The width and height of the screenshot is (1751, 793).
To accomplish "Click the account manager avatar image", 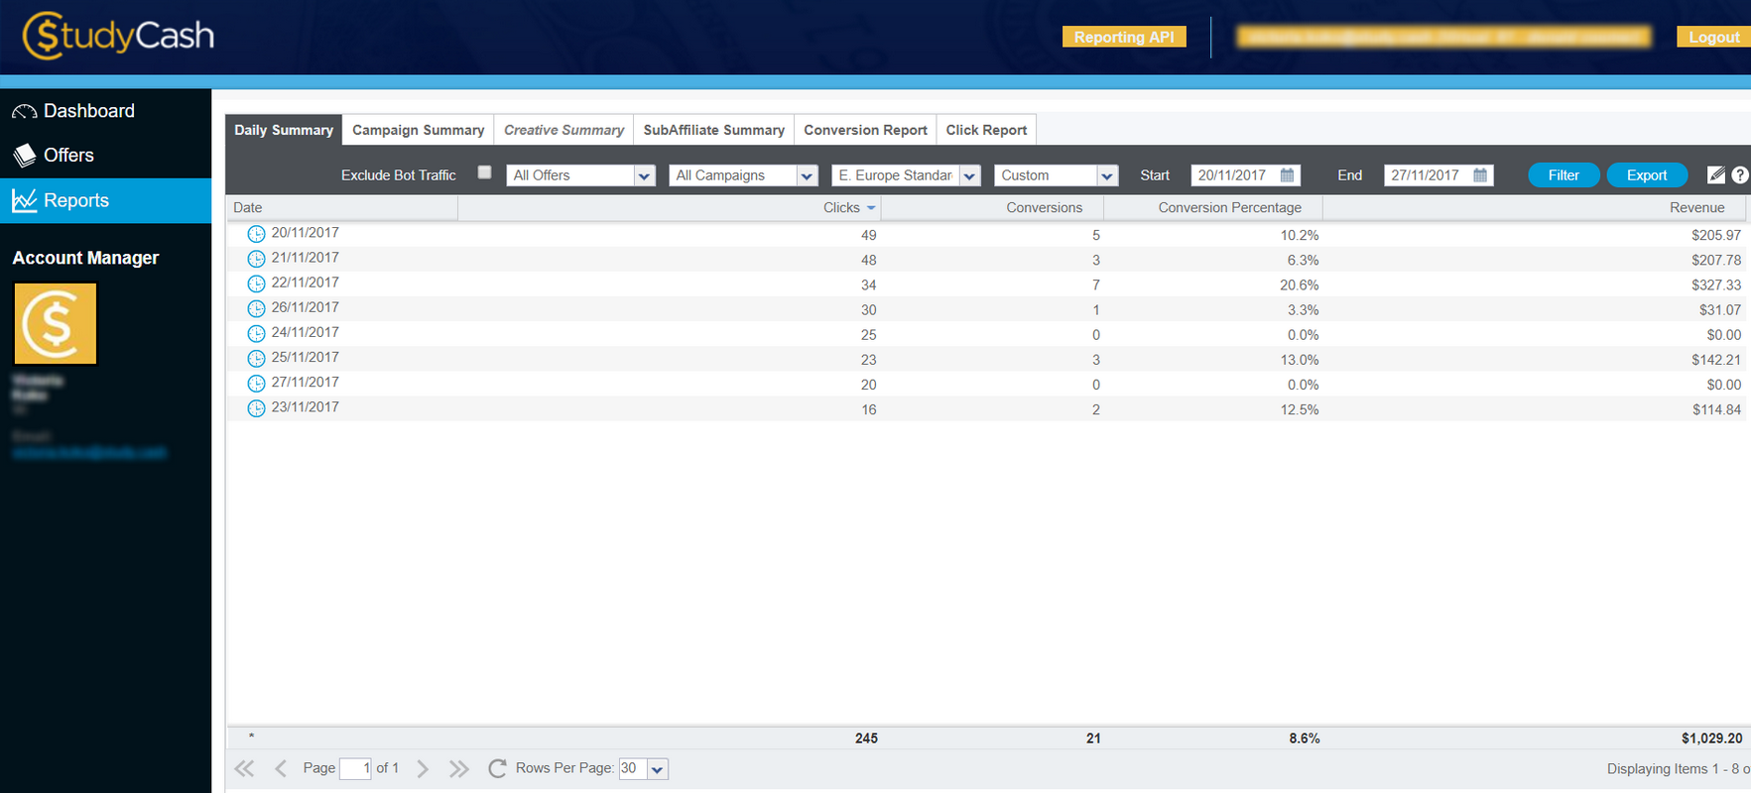I will pyautogui.click(x=56, y=324).
